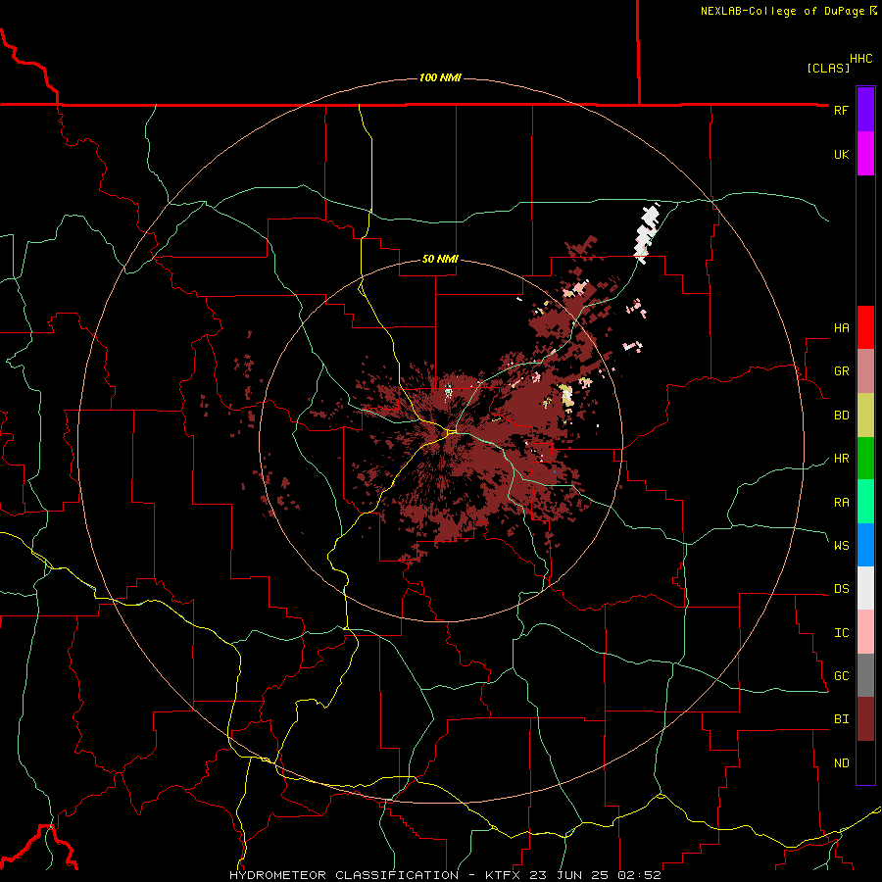Click the [CLAS] label above legend

coord(828,68)
